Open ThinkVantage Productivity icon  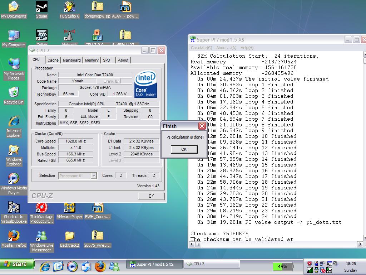click(x=42, y=212)
